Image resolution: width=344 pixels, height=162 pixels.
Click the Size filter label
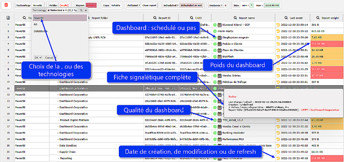point(236,5)
